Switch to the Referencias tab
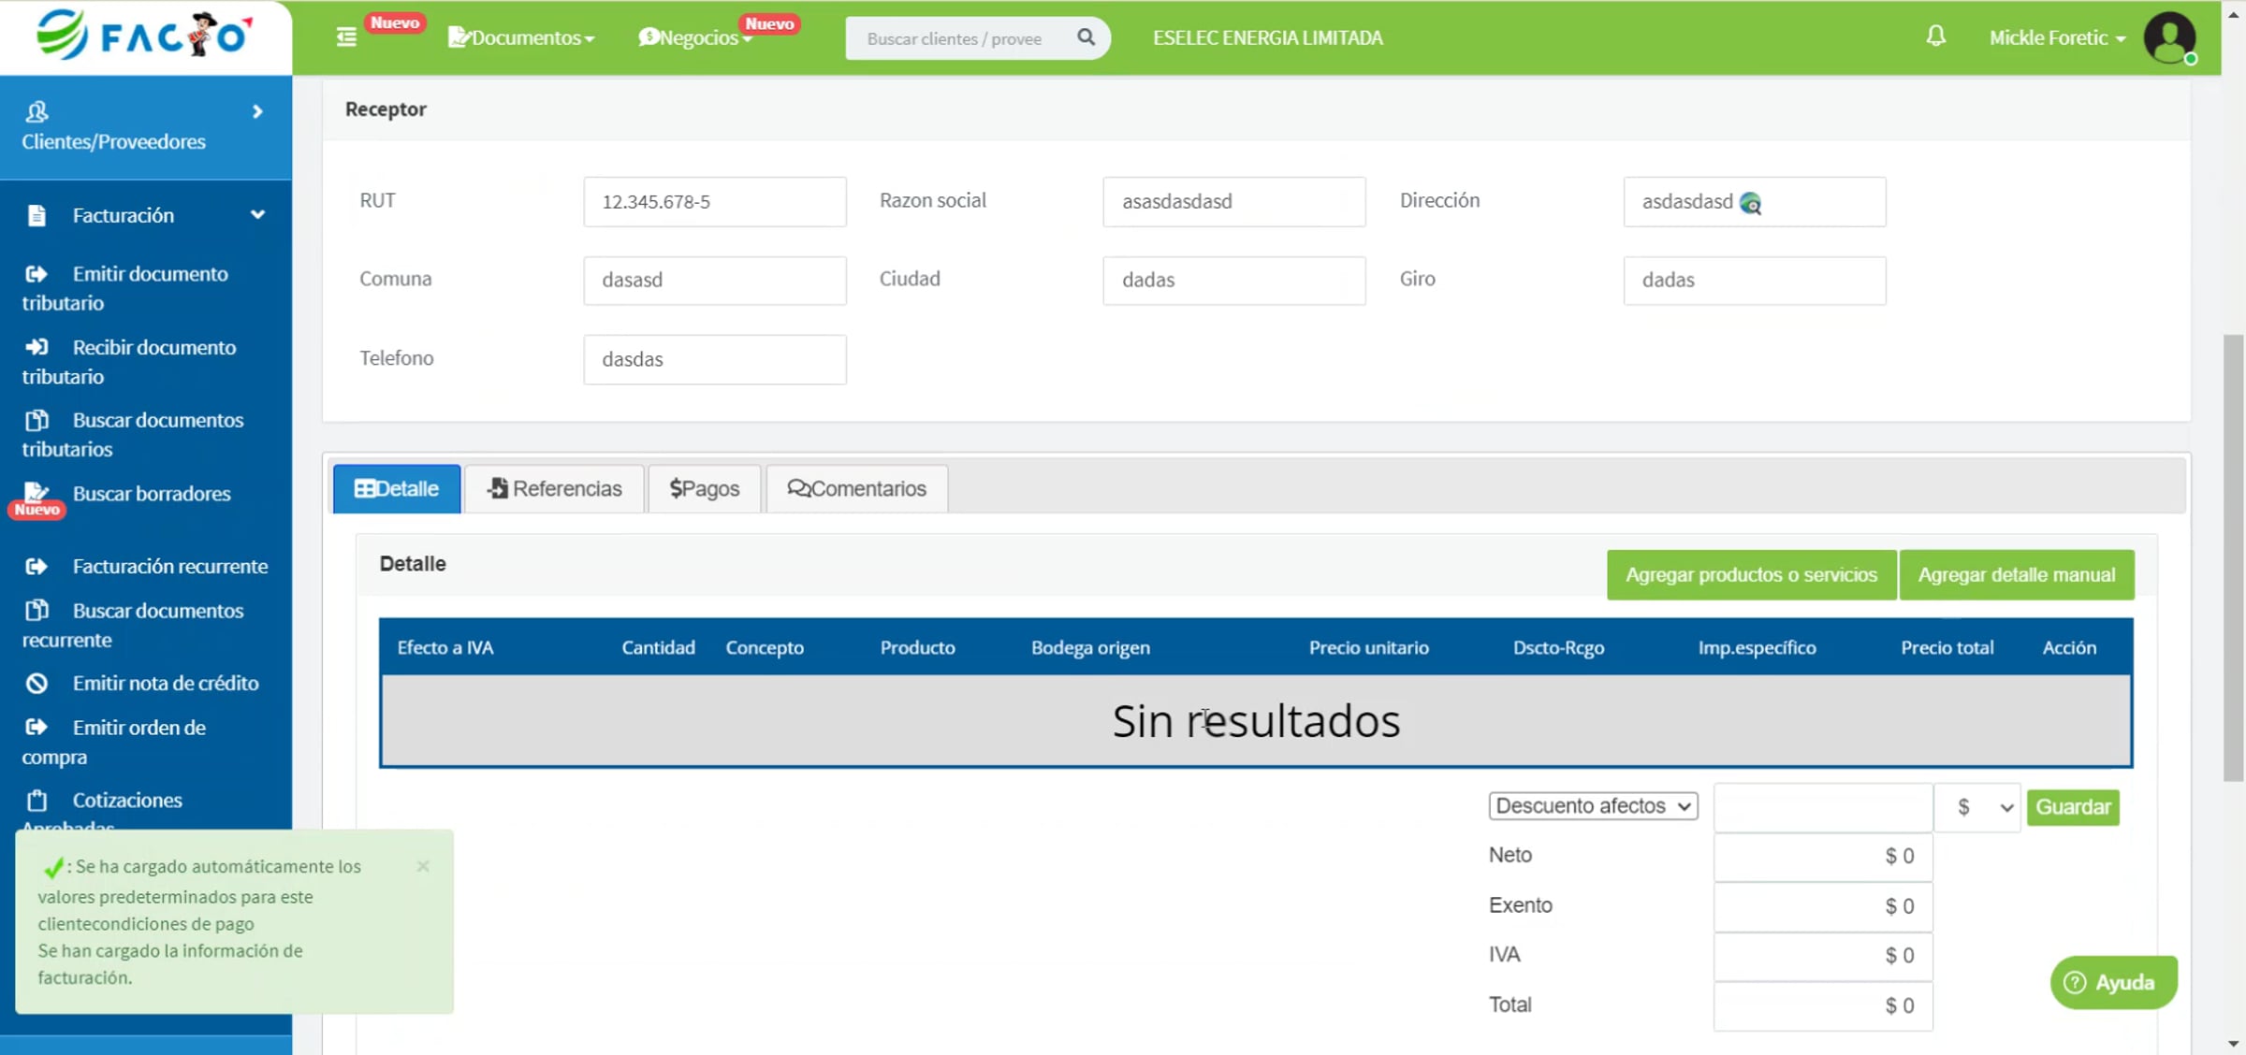This screenshot has height=1055, width=2246. point(555,489)
